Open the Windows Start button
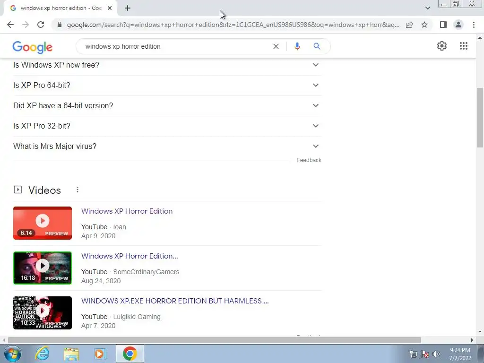The width and height of the screenshot is (484, 363). tap(12, 354)
